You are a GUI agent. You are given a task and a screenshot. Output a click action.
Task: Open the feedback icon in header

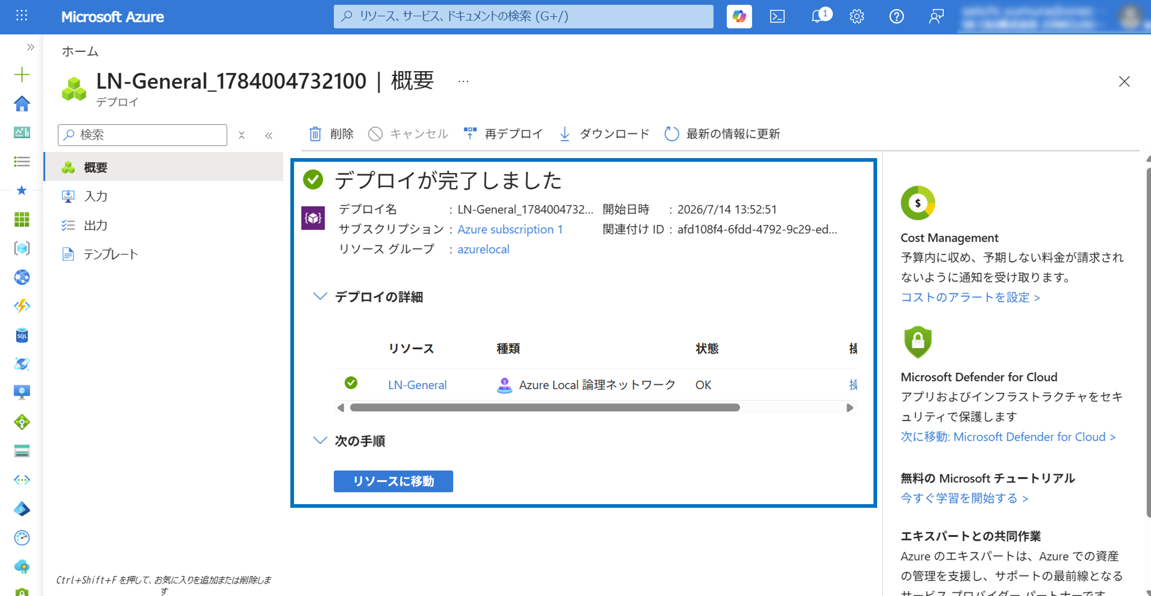[x=936, y=16]
